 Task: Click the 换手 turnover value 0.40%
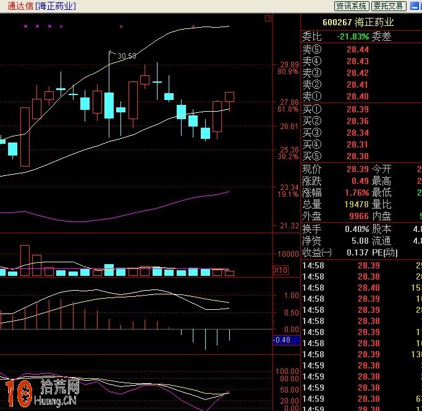(x=357, y=230)
